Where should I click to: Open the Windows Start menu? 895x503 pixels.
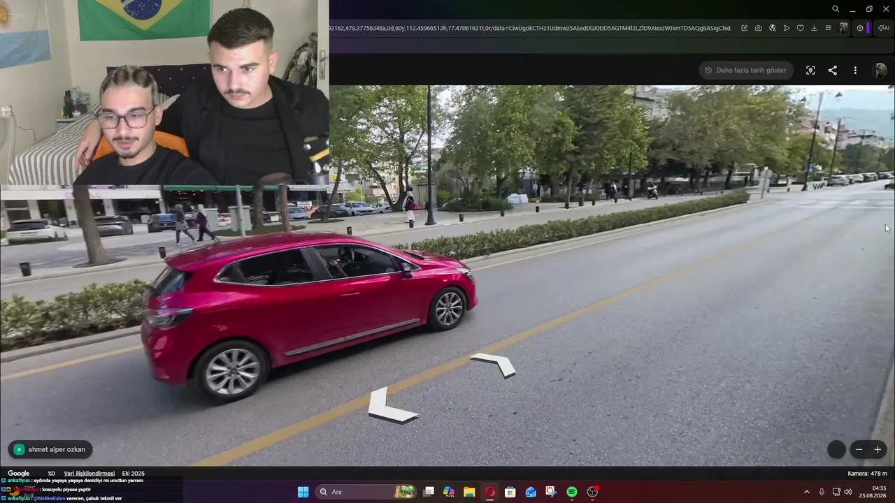click(303, 492)
